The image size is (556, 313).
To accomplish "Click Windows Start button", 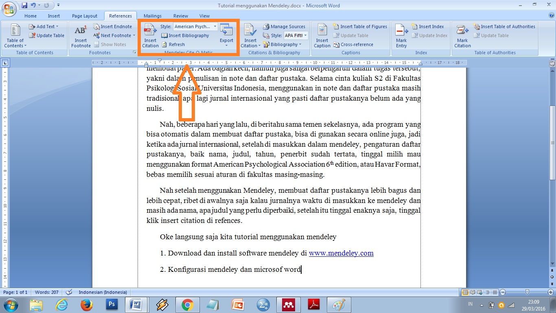I will [11, 305].
